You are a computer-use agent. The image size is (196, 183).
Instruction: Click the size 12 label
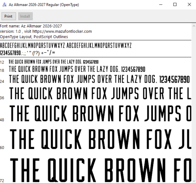coord(2,62)
